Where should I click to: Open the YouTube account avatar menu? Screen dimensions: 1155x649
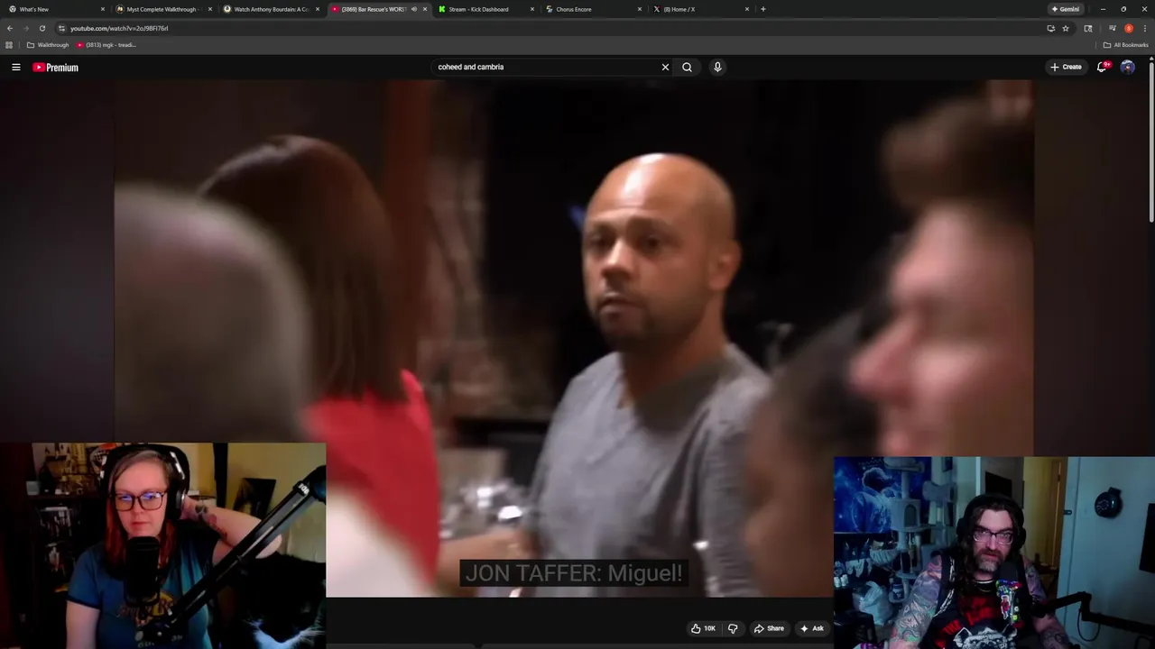pyautogui.click(x=1127, y=67)
